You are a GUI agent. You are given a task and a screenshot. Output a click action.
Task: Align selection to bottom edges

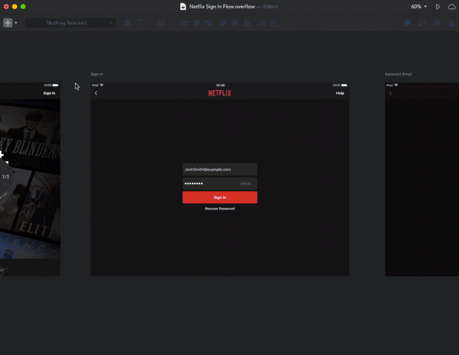(x=247, y=23)
